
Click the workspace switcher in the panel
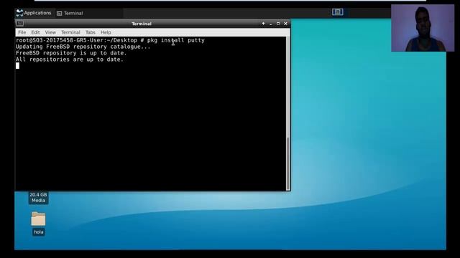click(x=338, y=12)
